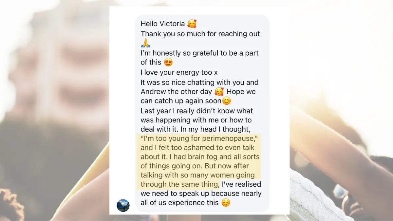Click the praying hands emoji
Image resolution: width=393 pixels, height=221 pixels.
pos(145,43)
